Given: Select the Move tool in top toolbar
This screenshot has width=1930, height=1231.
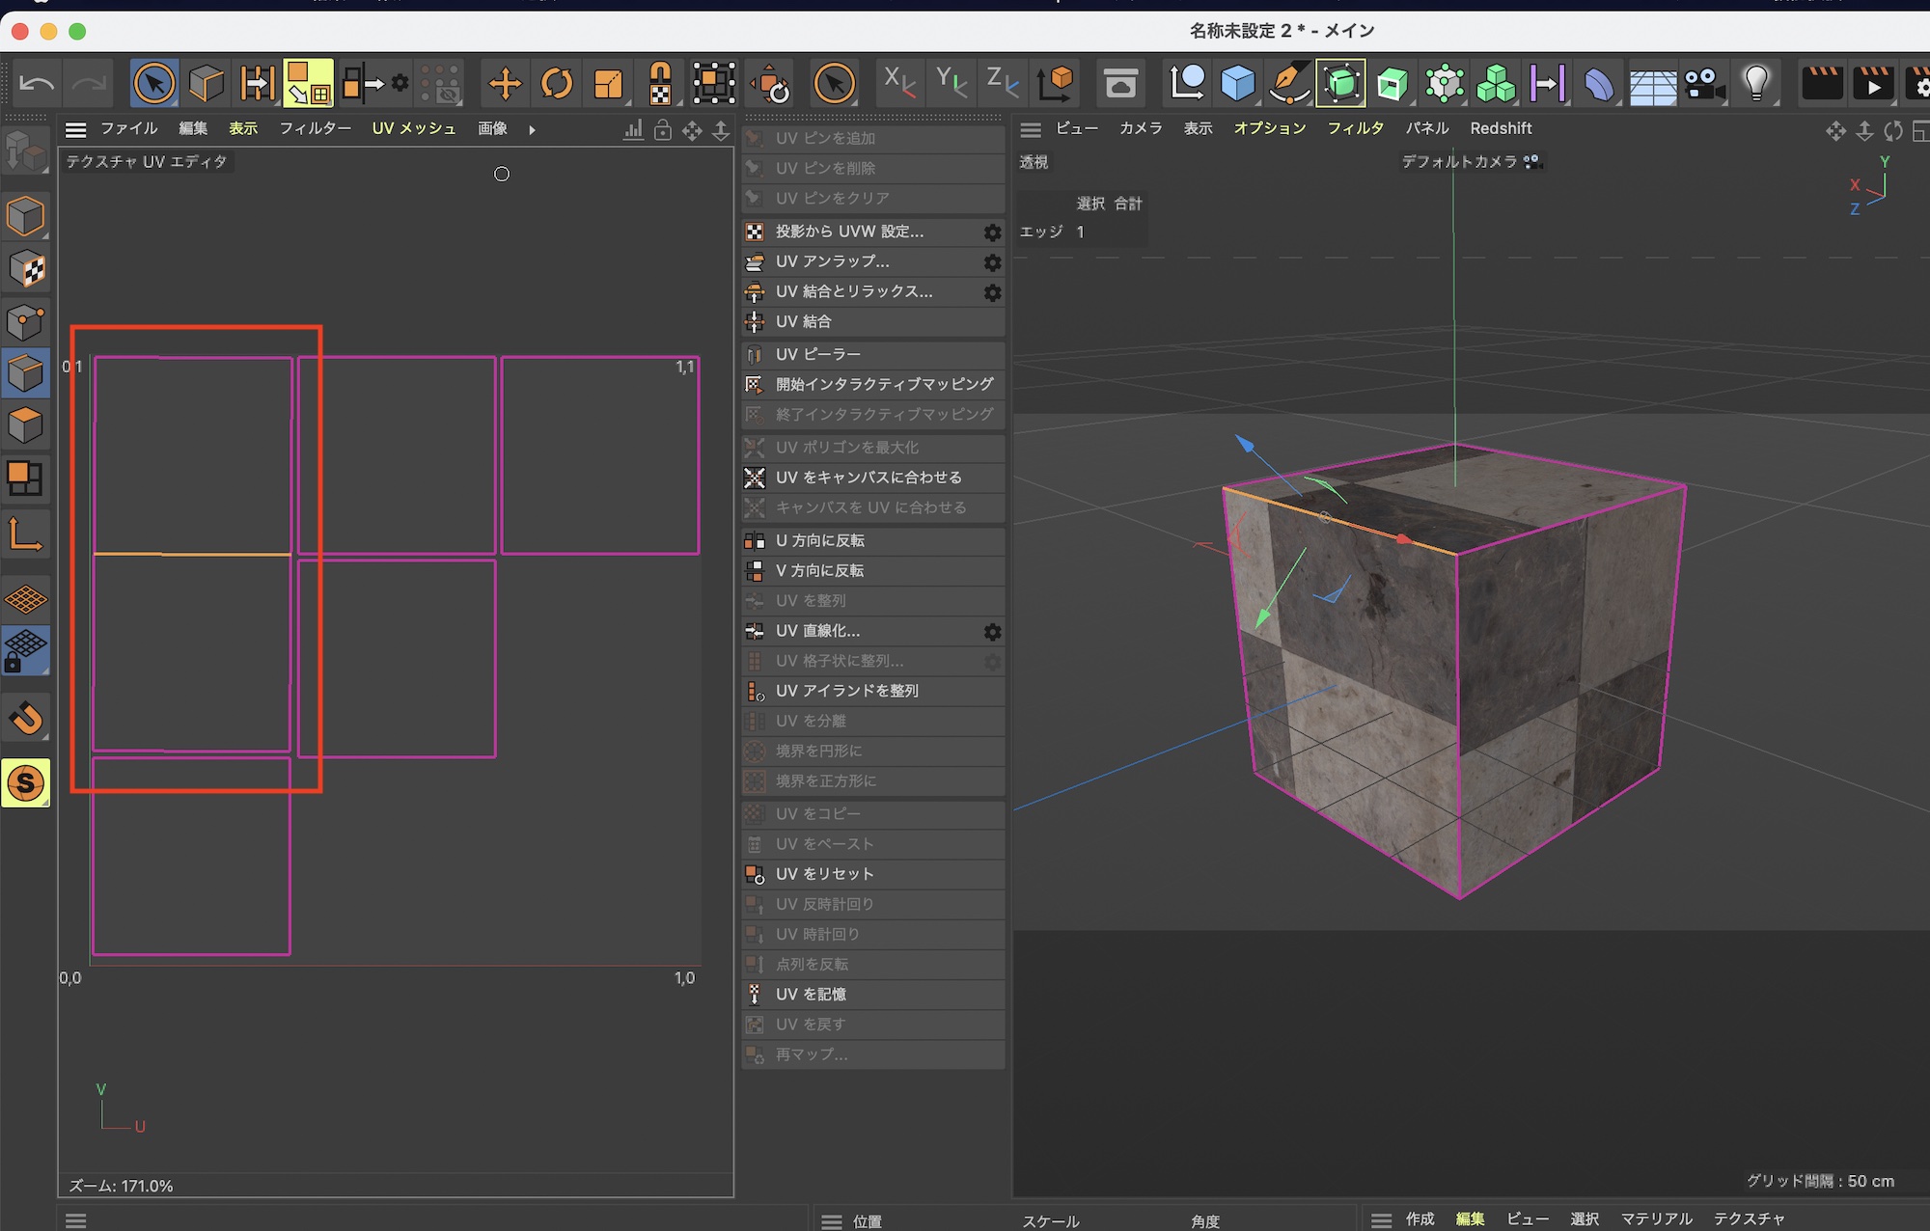Looking at the screenshot, I should pos(505,84).
